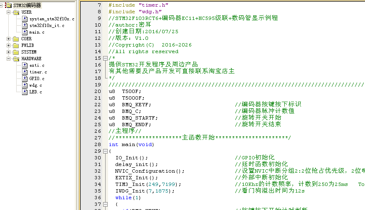Click the BMQ_KEYF variable declaration
Image resolution: width=365 pixels, height=210 pixels.
[130, 105]
